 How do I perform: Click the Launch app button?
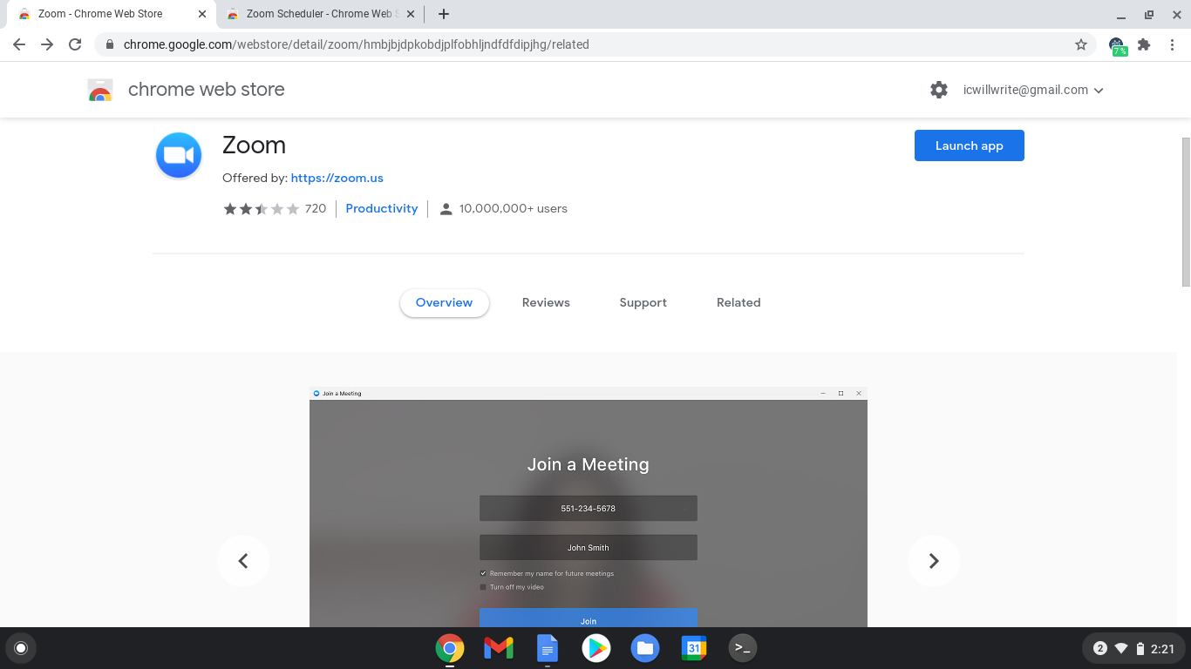pyautogui.click(x=970, y=145)
